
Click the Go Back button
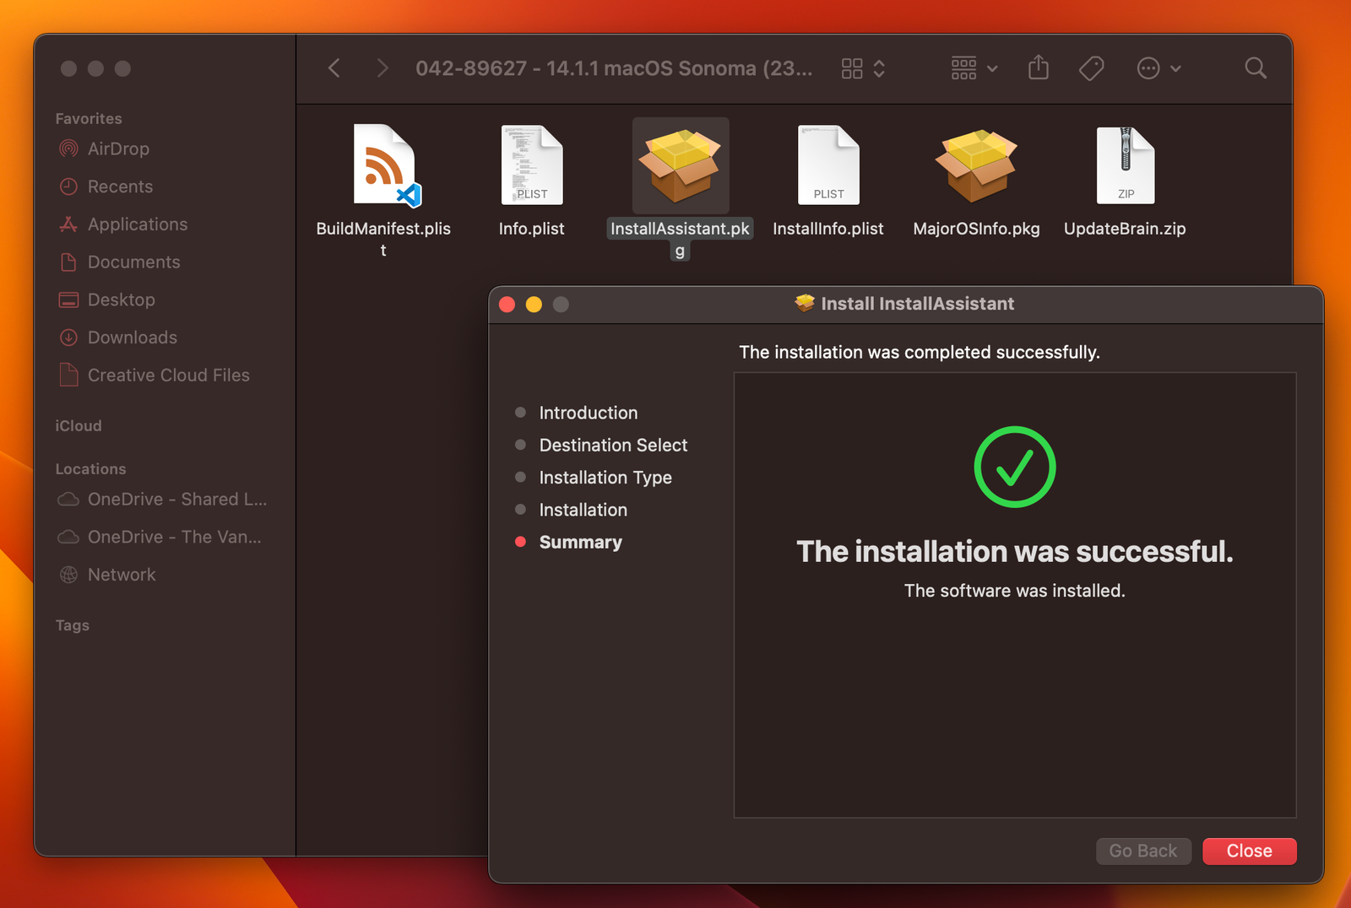pyautogui.click(x=1143, y=851)
